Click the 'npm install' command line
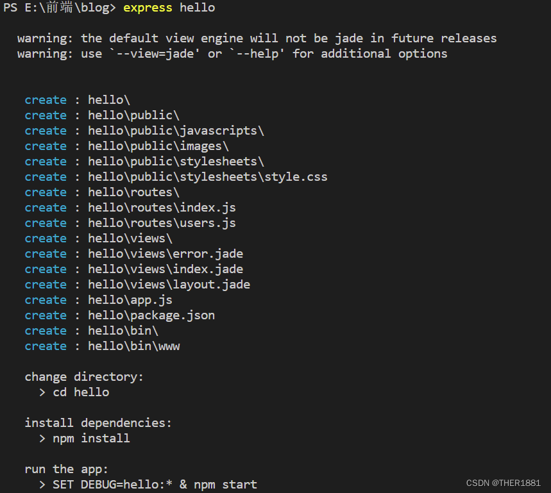The width and height of the screenshot is (551, 493). [91, 439]
